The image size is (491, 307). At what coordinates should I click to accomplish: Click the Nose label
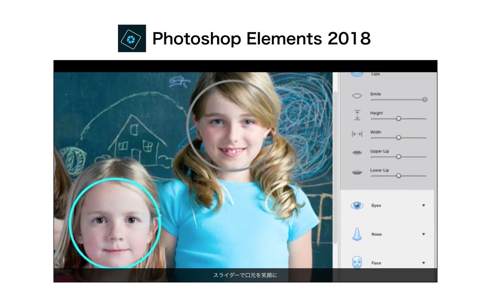click(x=376, y=234)
